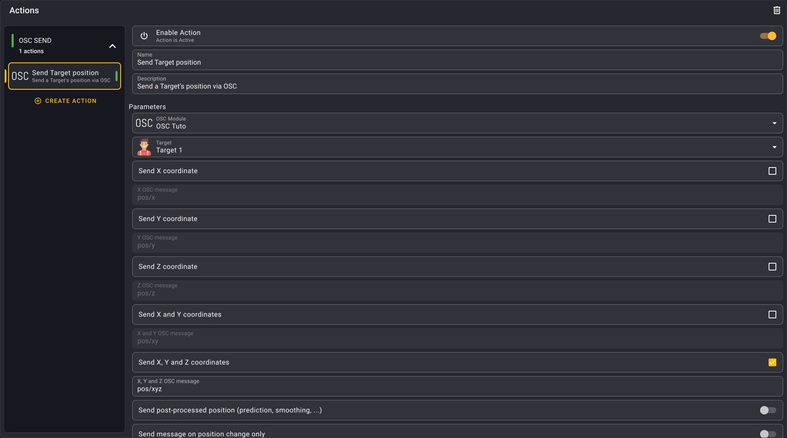This screenshot has height=438, width=787.
Task: Edit the X, Y and Z OSC message field
Action: [x=457, y=389]
